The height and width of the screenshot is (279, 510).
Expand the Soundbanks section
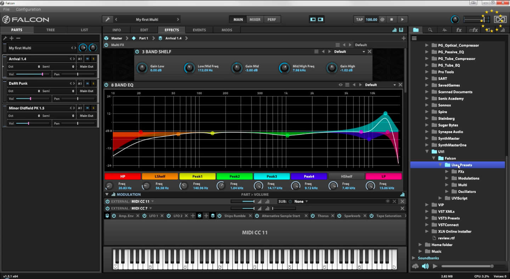click(414, 258)
